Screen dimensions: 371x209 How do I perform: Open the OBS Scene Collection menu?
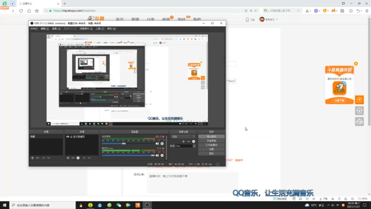86,29
